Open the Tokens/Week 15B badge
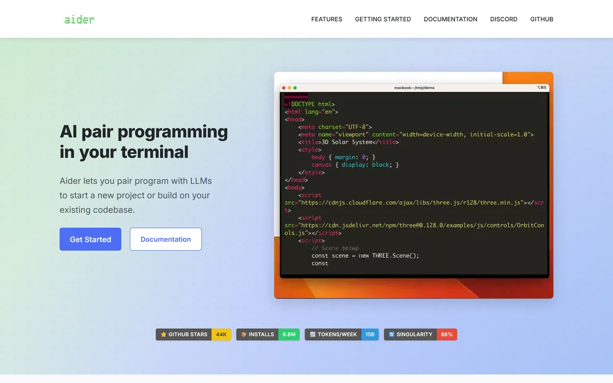This screenshot has width=613, height=383. 342,334
